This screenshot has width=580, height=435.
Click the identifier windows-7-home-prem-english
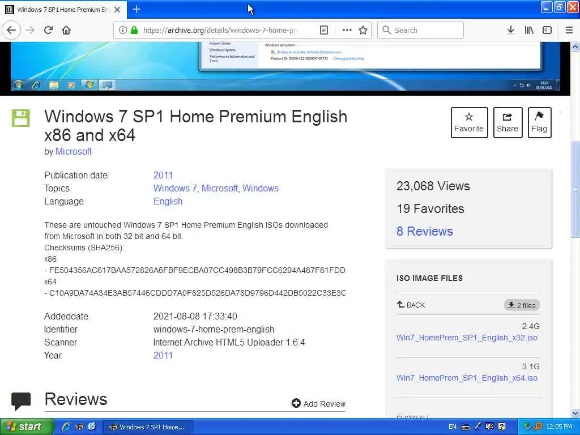214,329
